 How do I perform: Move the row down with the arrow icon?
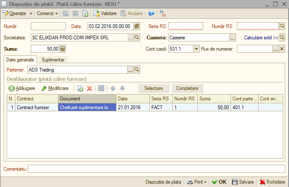coord(122,88)
